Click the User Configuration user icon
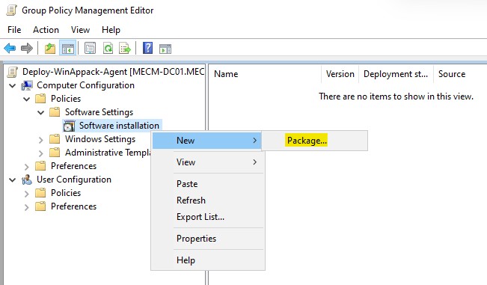487x285 pixels. (x=27, y=180)
